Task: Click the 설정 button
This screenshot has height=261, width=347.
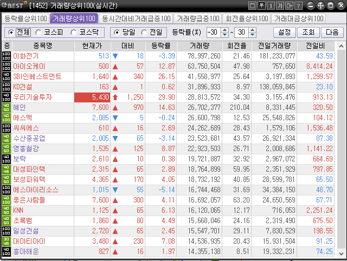Action: 285,32
